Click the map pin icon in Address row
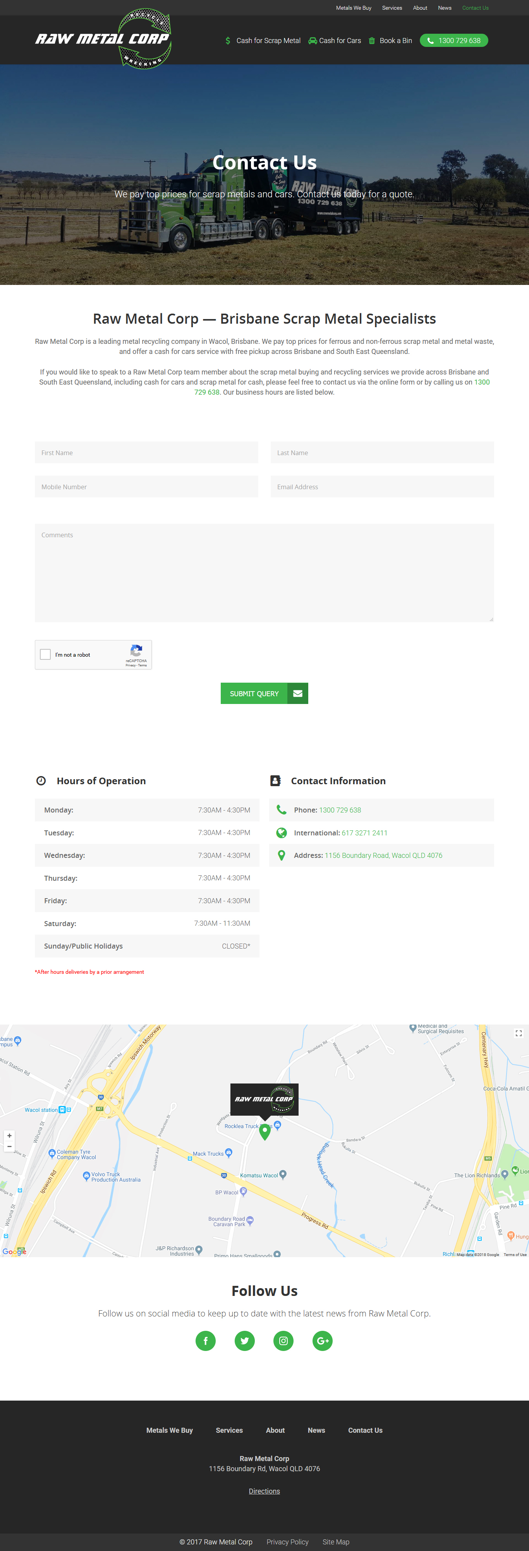 (x=281, y=856)
